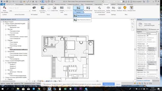Image resolution: width=162 pixels, height=91 pixels.
Task: Click the Text tool icon in quick access toolbar
Action: pyautogui.click(x=33, y=2)
